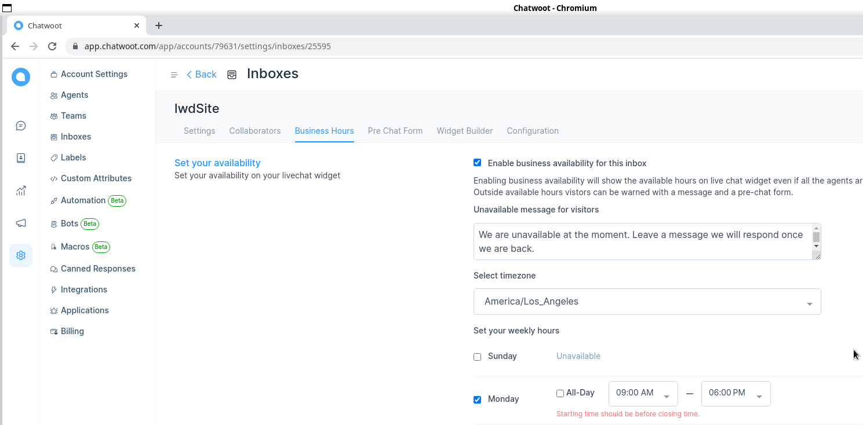The width and height of the screenshot is (863, 425).
Task: Open the Widget Builder tab
Action: (x=464, y=130)
